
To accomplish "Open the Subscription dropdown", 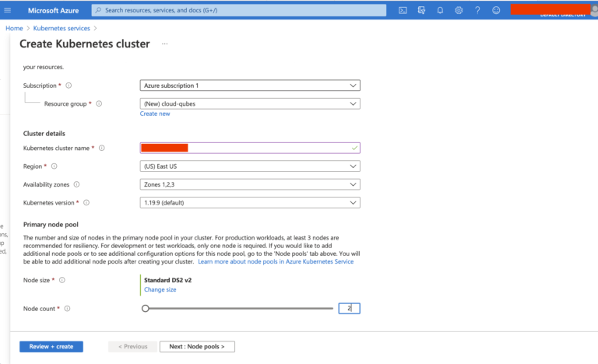I will 250,86.
